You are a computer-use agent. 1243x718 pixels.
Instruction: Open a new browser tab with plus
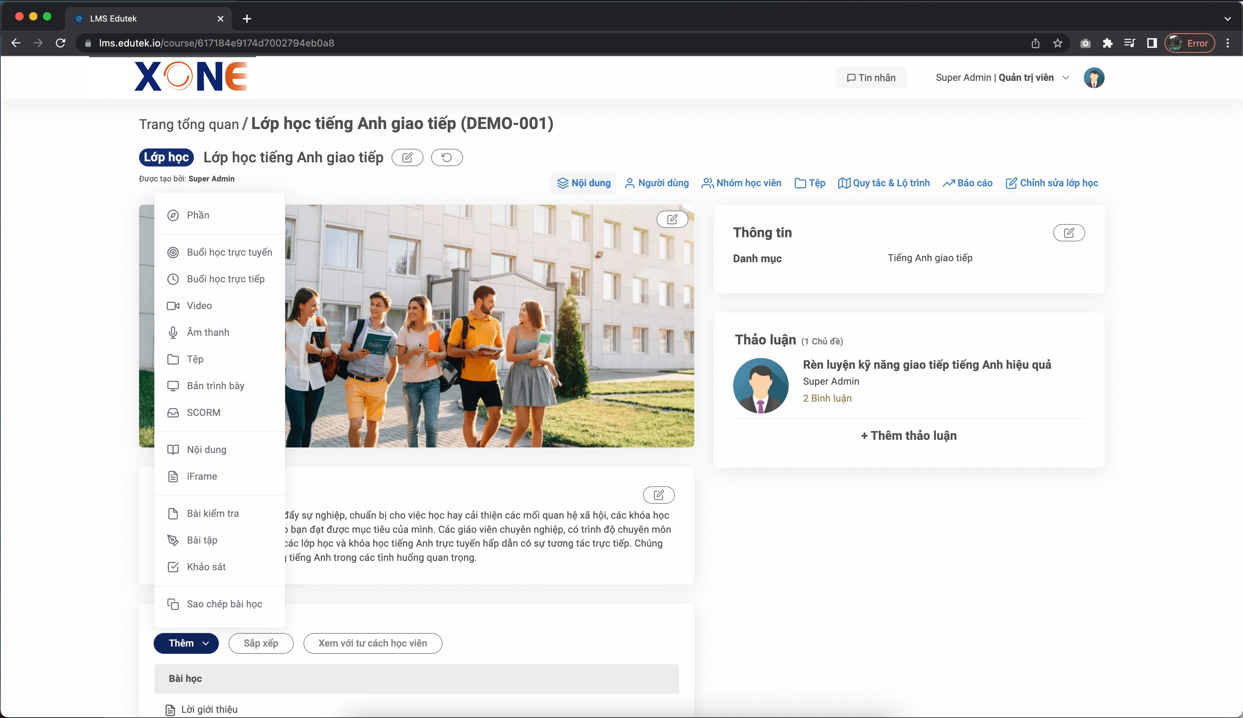(x=247, y=19)
